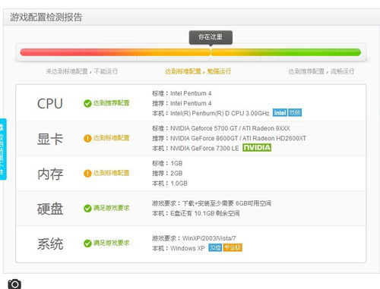Click the green check icon beside 系统
The width and height of the screenshot is (380, 289).
click(x=87, y=243)
